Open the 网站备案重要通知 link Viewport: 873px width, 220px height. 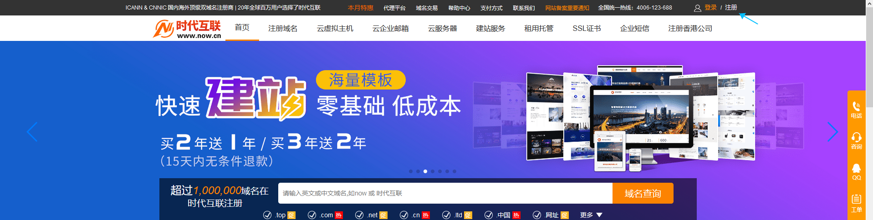pyautogui.click(x=567, y=8)
